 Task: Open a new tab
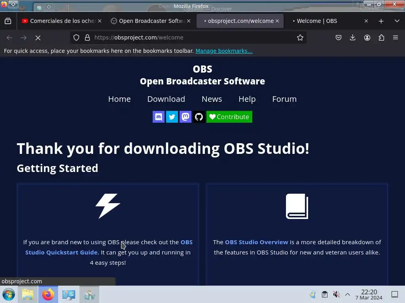[x=381, y=21]
